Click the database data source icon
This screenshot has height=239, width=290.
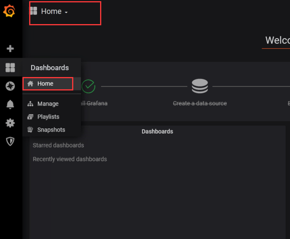[x=200, y=86]
